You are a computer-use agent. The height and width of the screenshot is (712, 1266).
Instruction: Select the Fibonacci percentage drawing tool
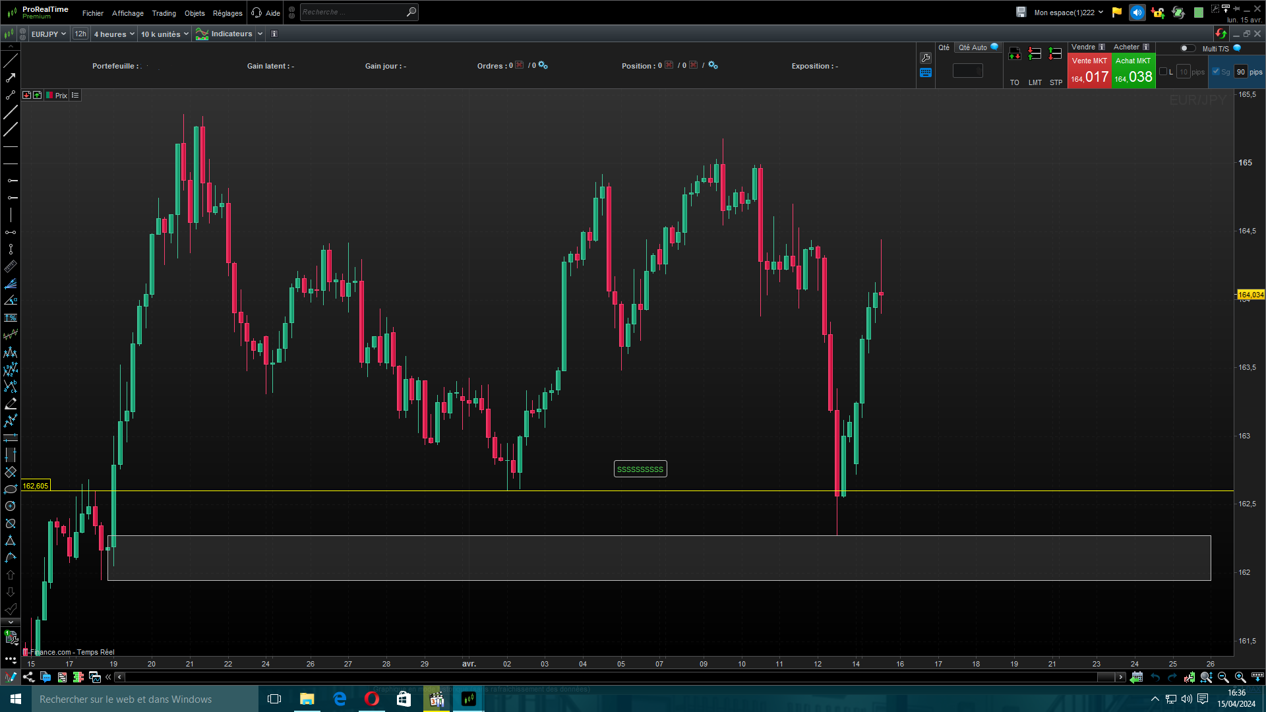(11, 318)
